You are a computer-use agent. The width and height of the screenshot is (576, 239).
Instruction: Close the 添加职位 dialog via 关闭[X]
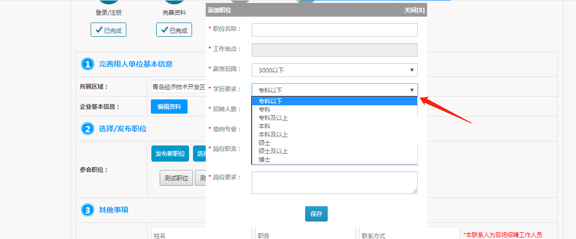tap(414, 10)
